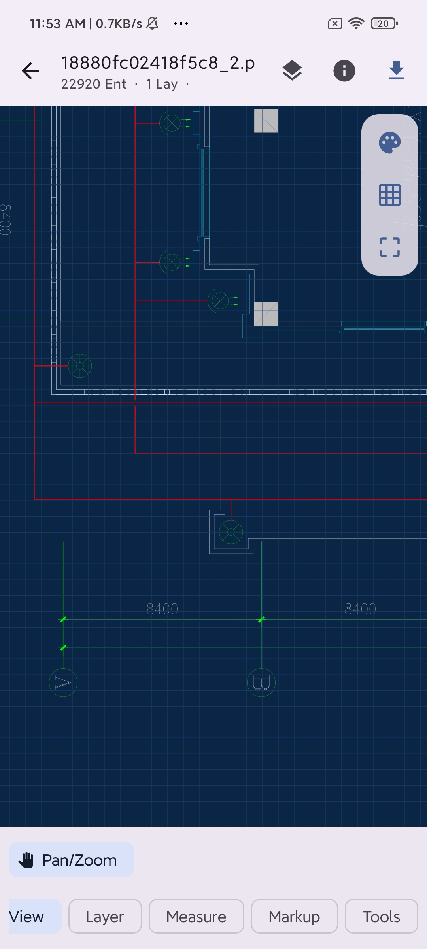Tap the status bar three-dot overflow icon
Viewport: 427px width, 949px height.
coord(181,23)
